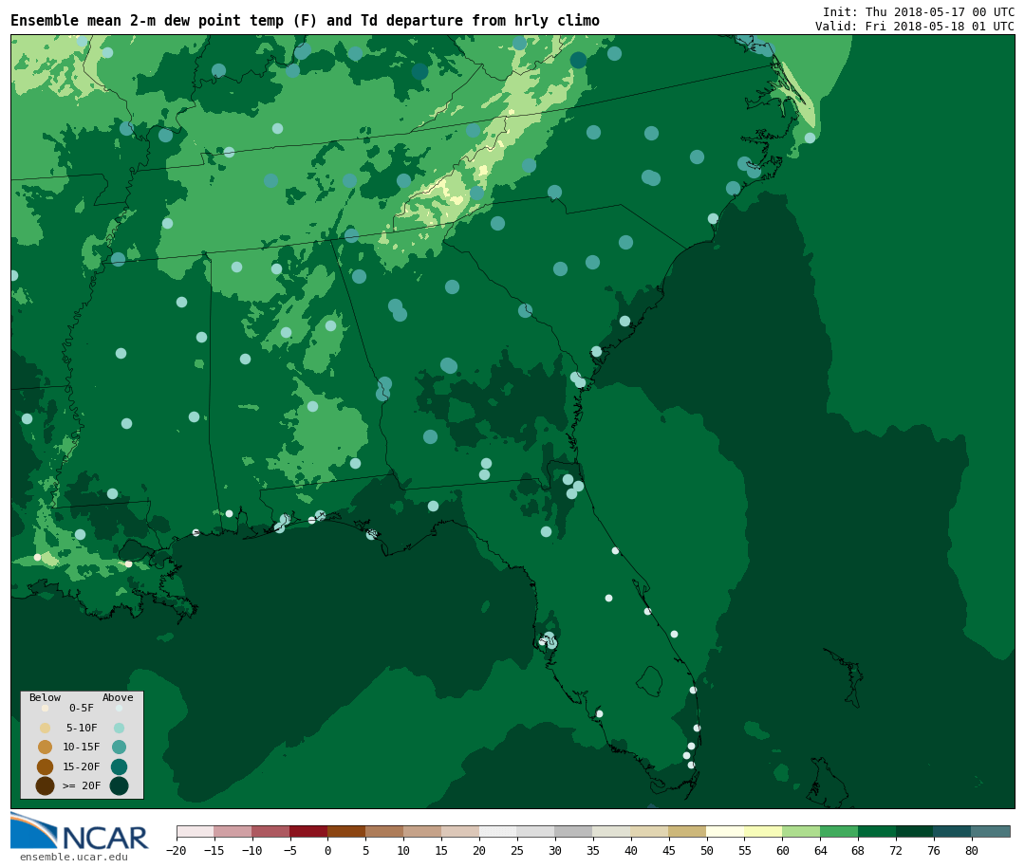Pick the gray swatch between 30 and 35
This screenshot has width=1025, height=868.
pos(574,831)
